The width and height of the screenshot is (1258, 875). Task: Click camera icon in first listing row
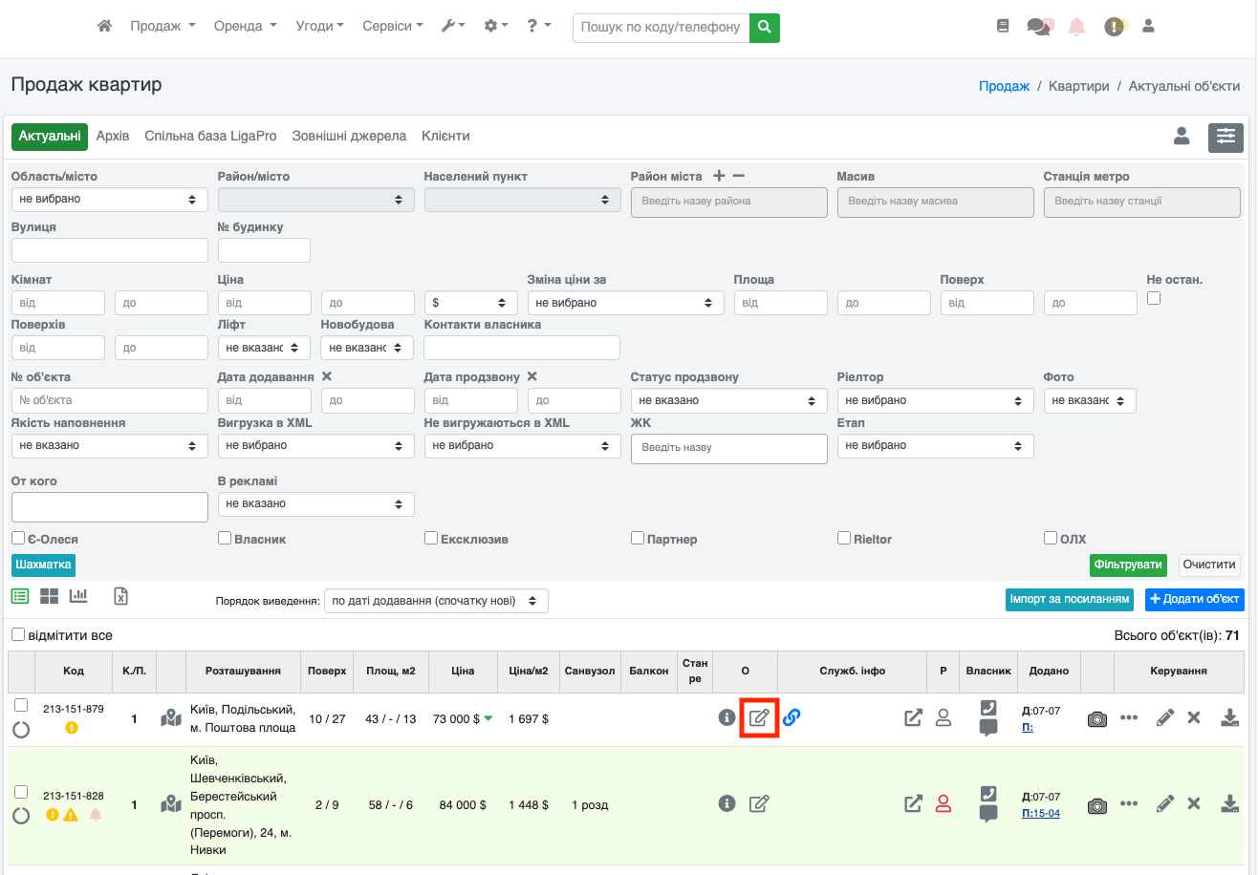(x=1096, y=719)
